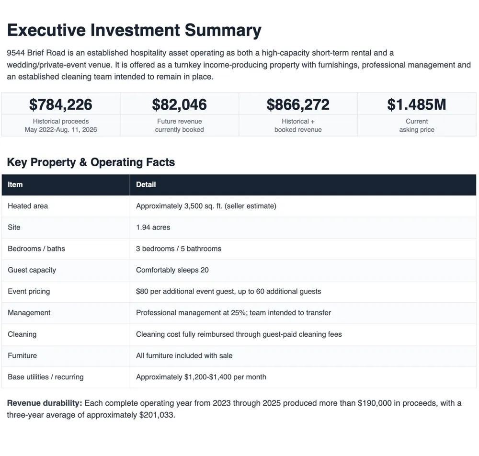Select the 'Heated area' row label
Screen dimensions: 479x456
pyautogui.click(x=28, y=206)
